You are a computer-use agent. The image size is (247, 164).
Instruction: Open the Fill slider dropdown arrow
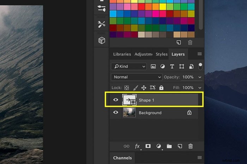click(x=200, y=88)
